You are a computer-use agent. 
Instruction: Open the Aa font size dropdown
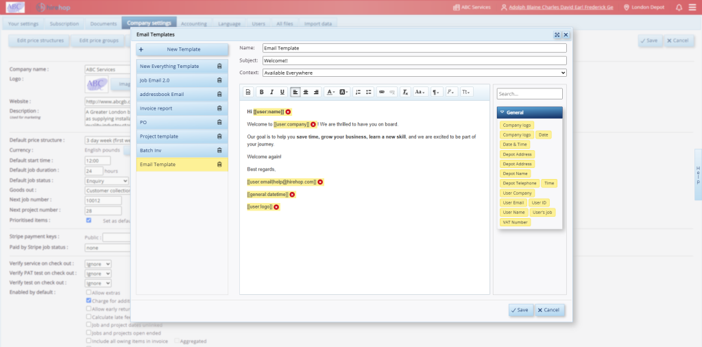point(420,92)
